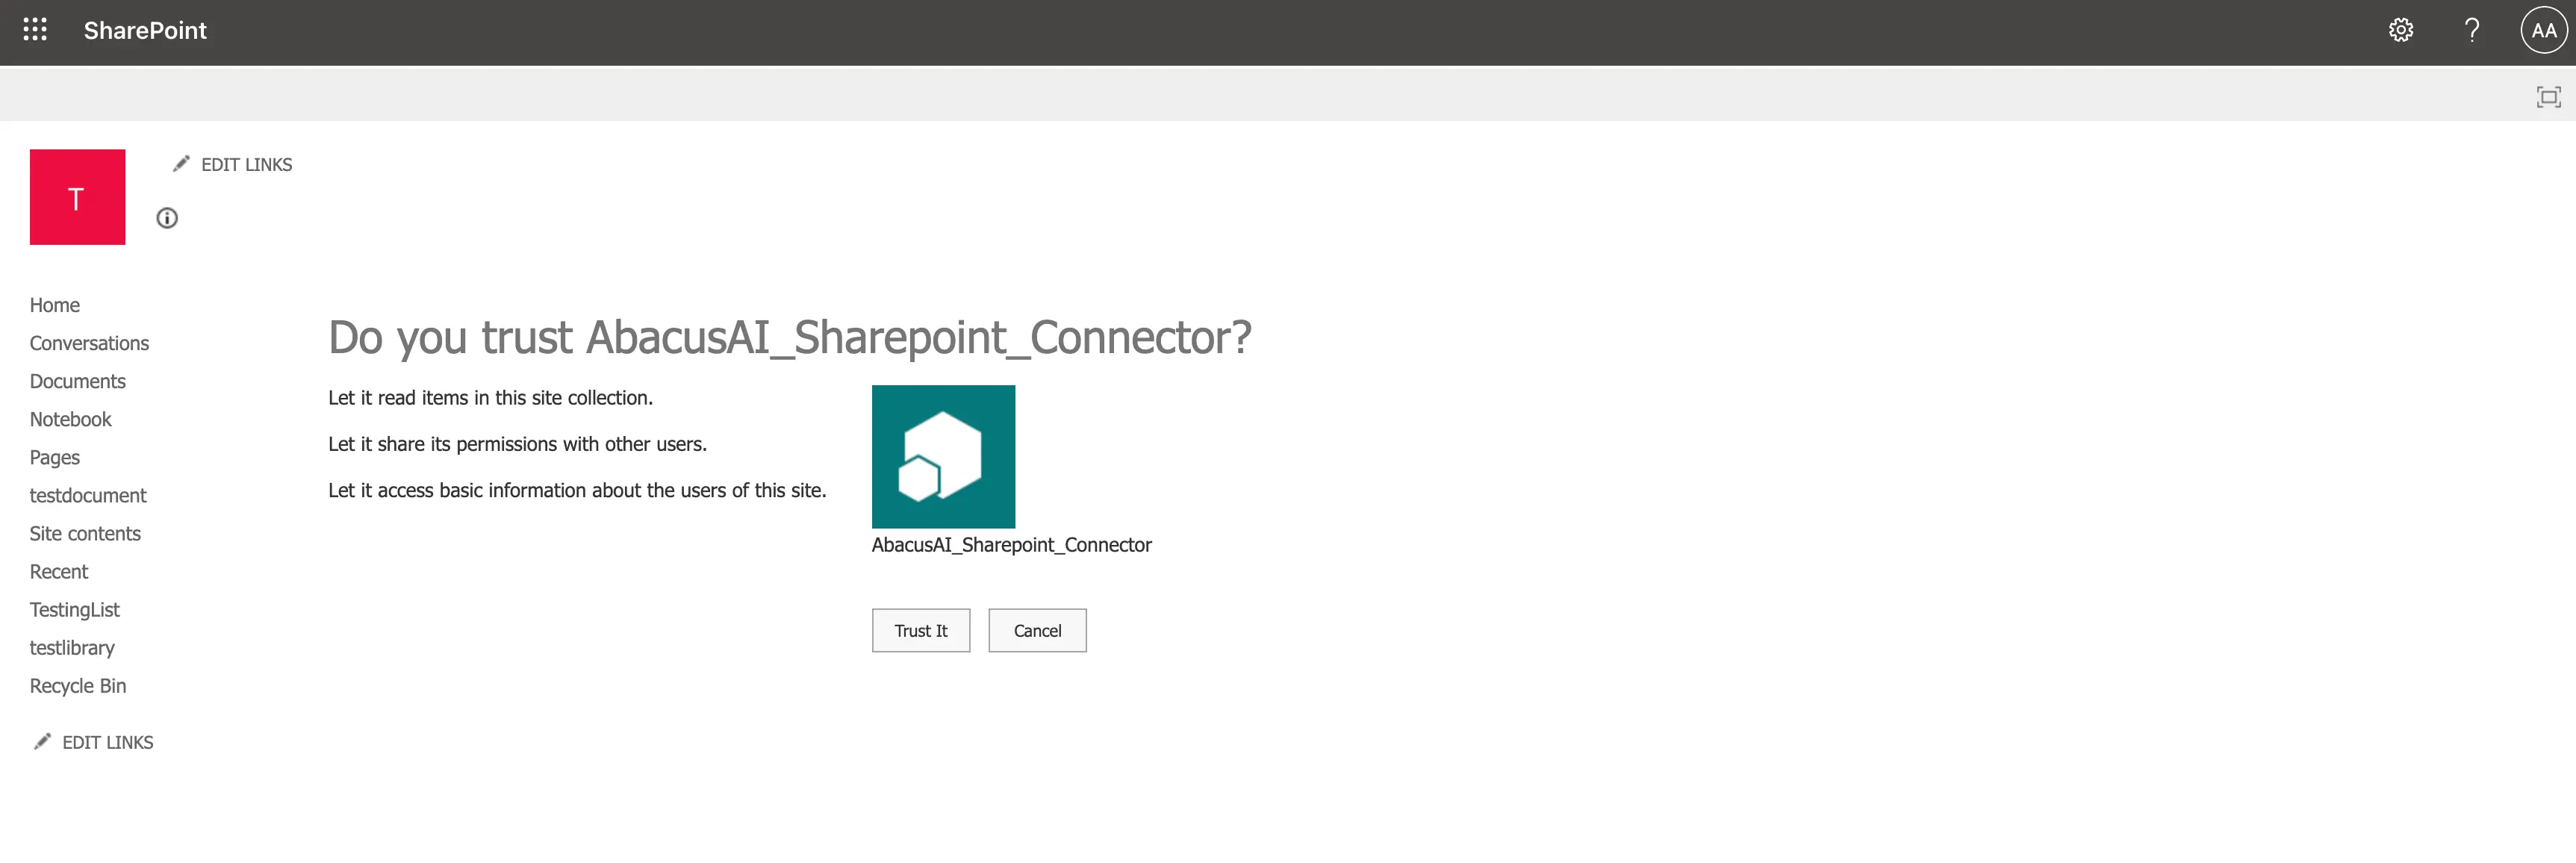
Task: Open the TestingList list
Action: [74, 609]
